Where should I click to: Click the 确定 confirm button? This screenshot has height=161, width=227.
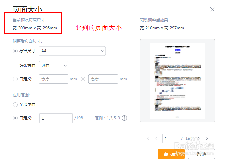[x=171, y=154]
